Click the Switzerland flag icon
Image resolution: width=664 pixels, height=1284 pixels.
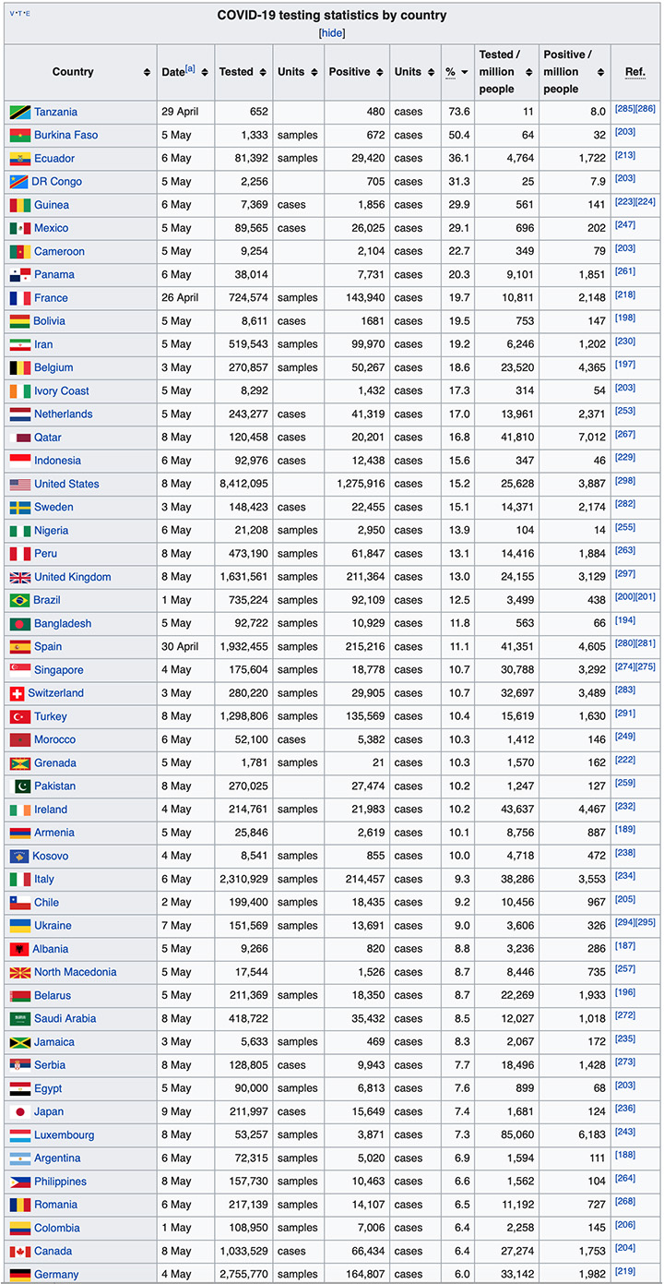click(x=17, y=693)
